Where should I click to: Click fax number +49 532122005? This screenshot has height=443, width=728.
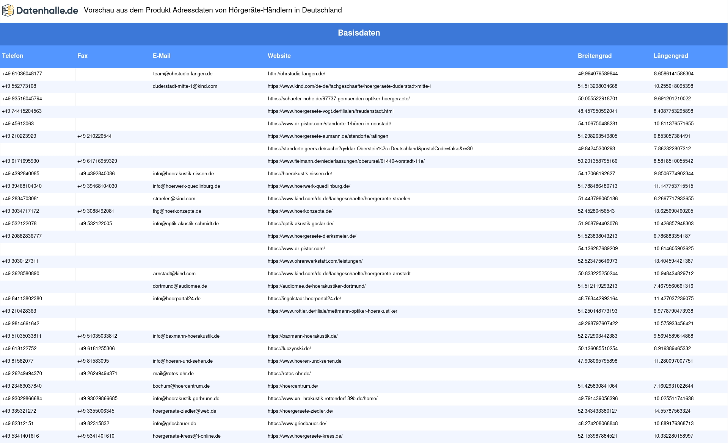point(94,224)
